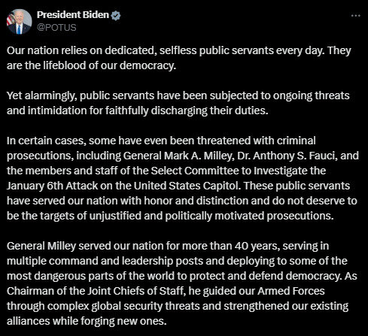Click the President Biden display name

(73, 15)
